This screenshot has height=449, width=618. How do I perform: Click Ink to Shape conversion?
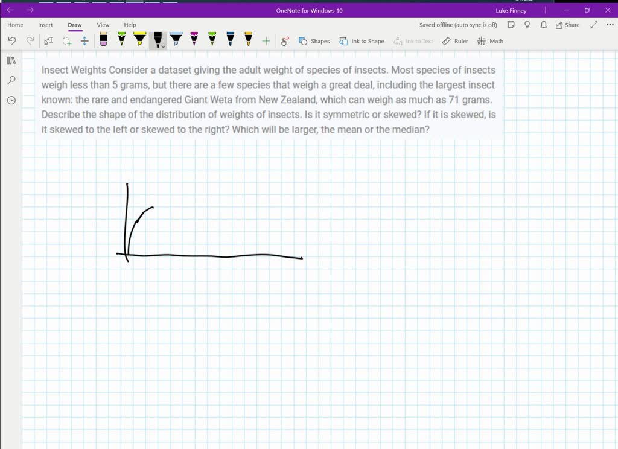pos(362,41)
